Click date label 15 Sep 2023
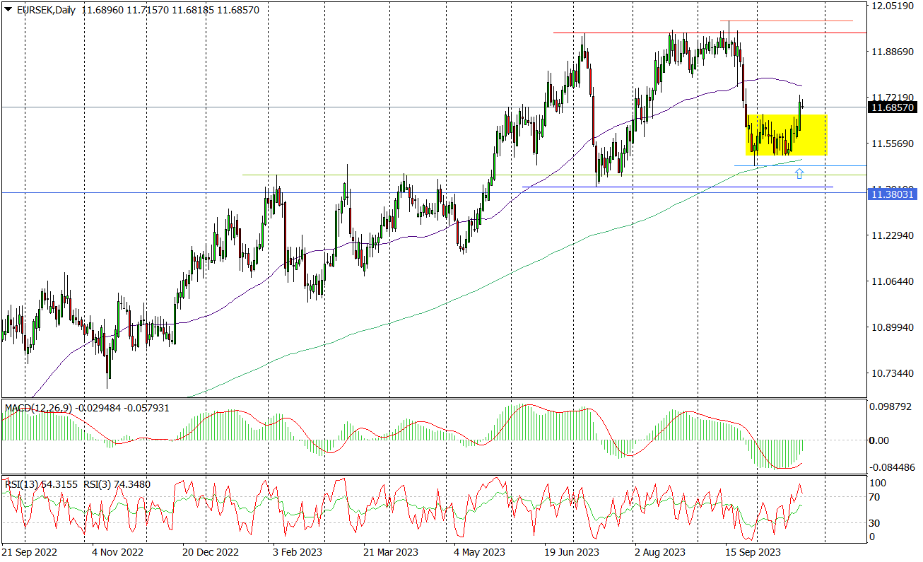 tap(753, 552)
